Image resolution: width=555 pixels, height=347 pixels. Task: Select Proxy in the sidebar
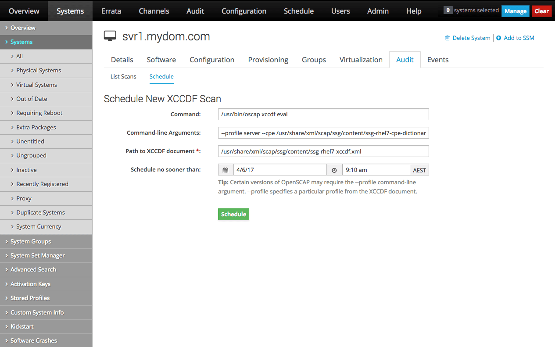coord(46,198)
